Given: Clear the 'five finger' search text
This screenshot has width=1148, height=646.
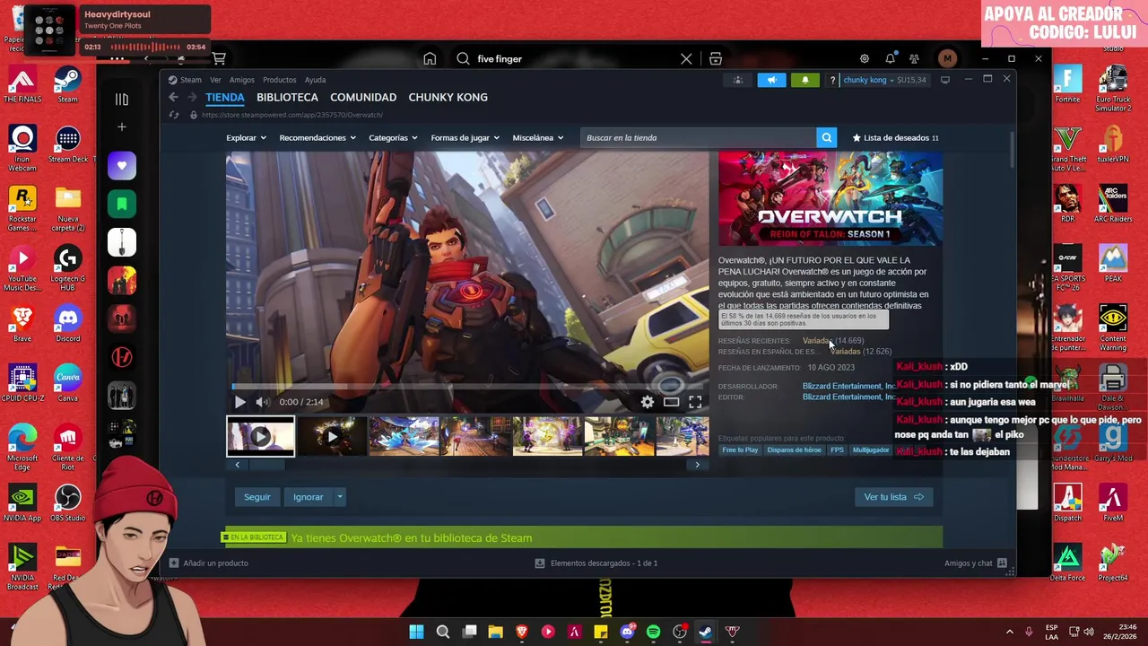Looking at the screenshot, I should click(686, 58).
